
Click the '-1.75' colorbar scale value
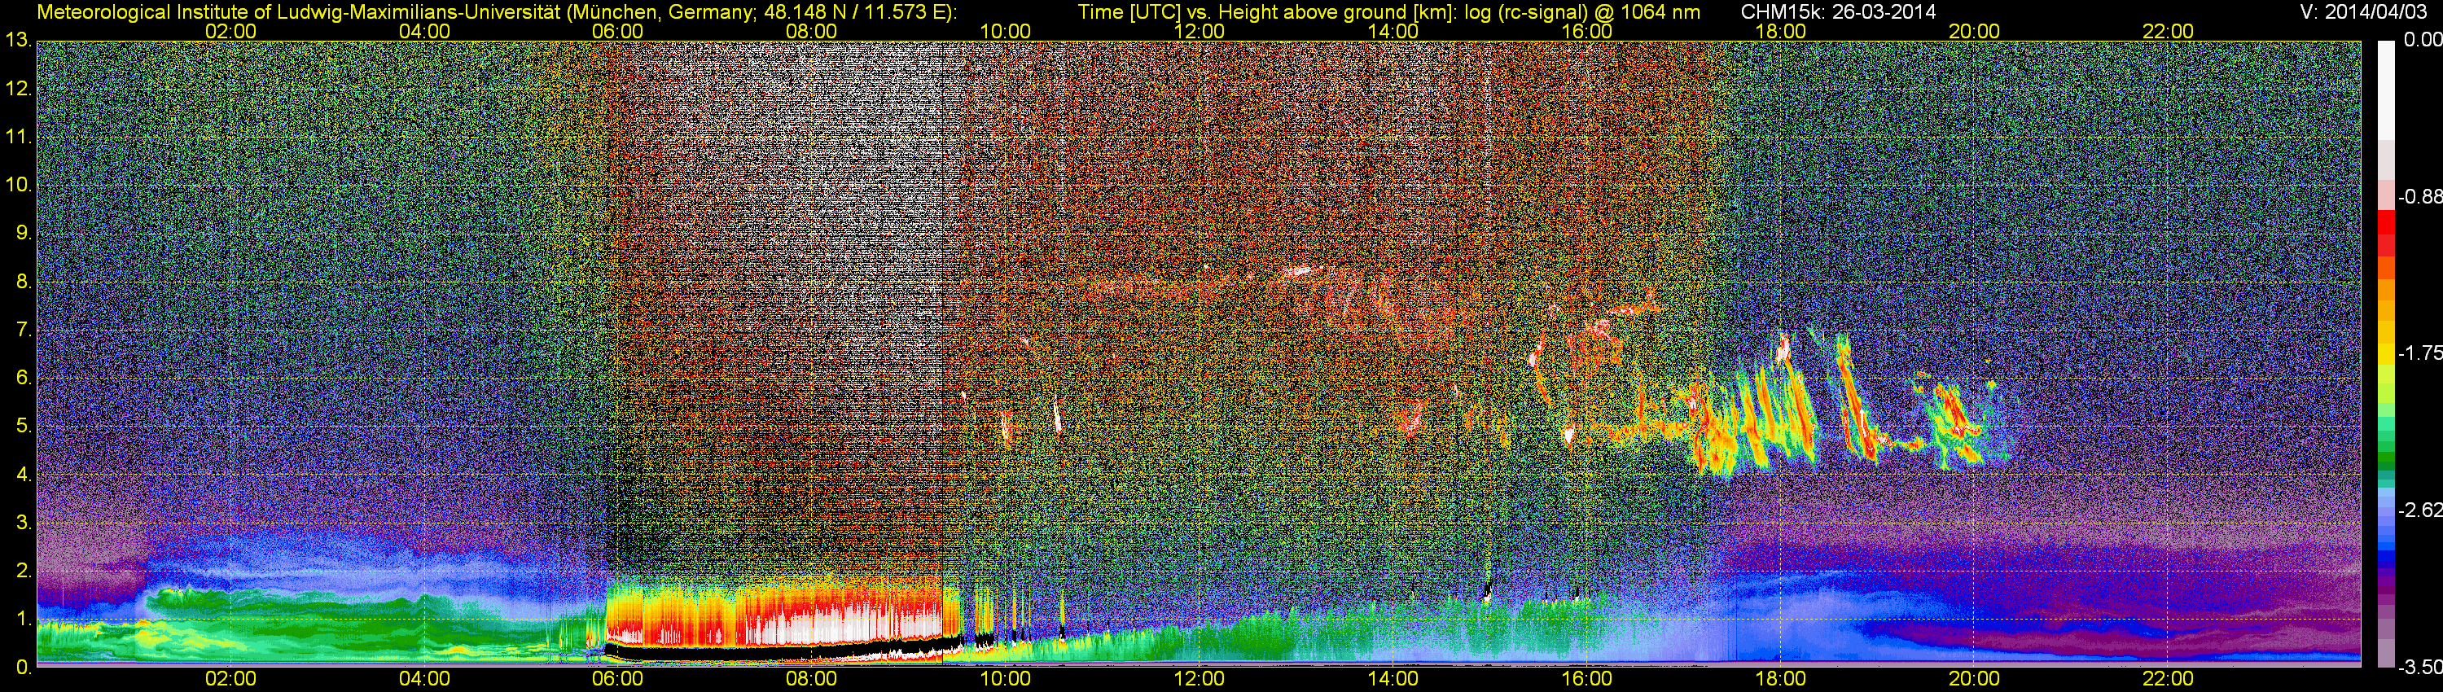[x=2419, y=353]
